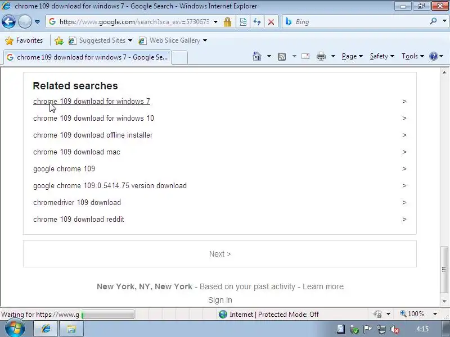450x337 pixels.
Task: Open the Windows Start orb
Action: 15,329
